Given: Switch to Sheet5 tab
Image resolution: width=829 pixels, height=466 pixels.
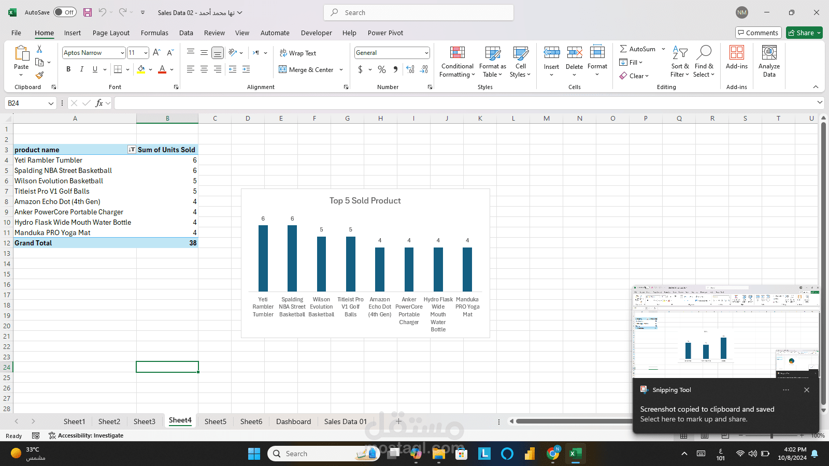Looking at the screenshot, I should pos(216,421).
